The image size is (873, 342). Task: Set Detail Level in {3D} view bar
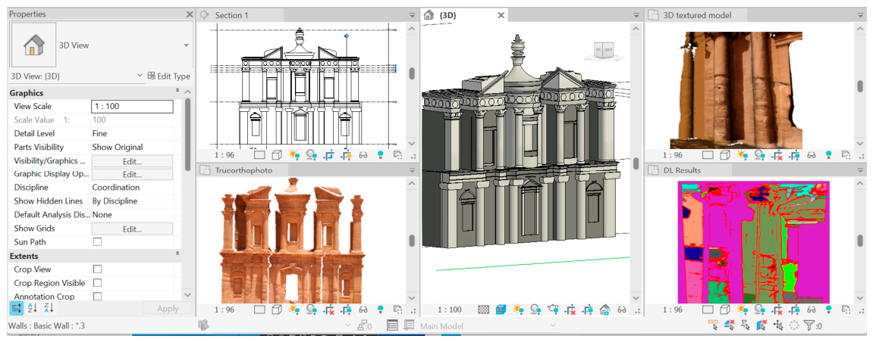[484, 309]
